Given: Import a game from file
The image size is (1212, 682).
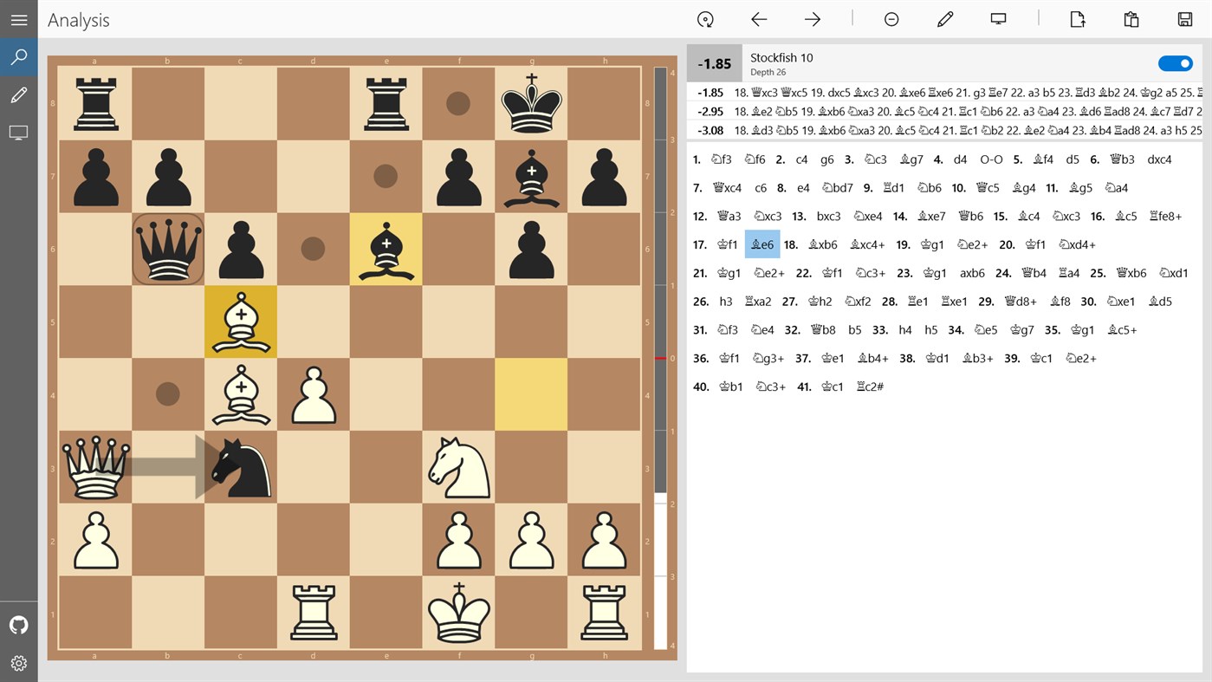Looking at the screenshot, I should tap(1077, 19).
